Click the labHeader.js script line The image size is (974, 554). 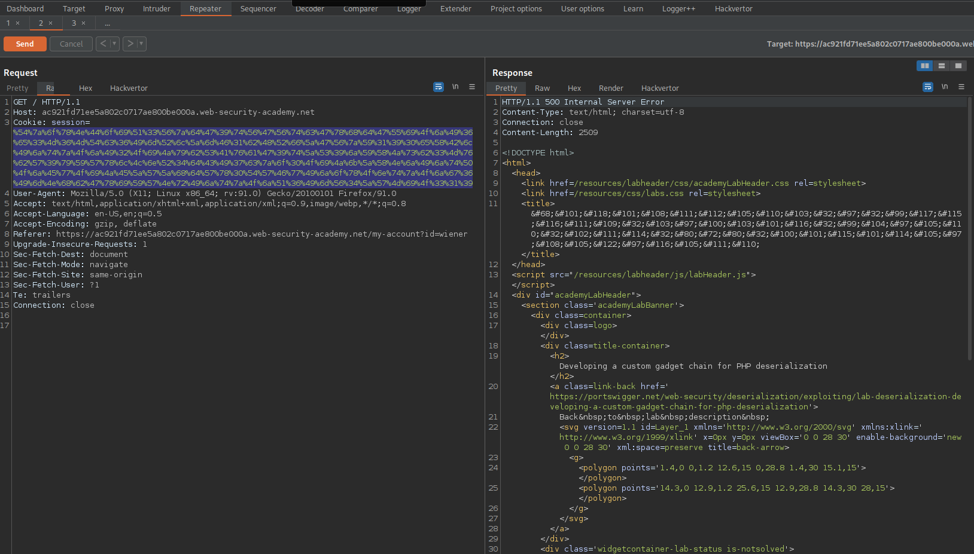tap(634, 275)
